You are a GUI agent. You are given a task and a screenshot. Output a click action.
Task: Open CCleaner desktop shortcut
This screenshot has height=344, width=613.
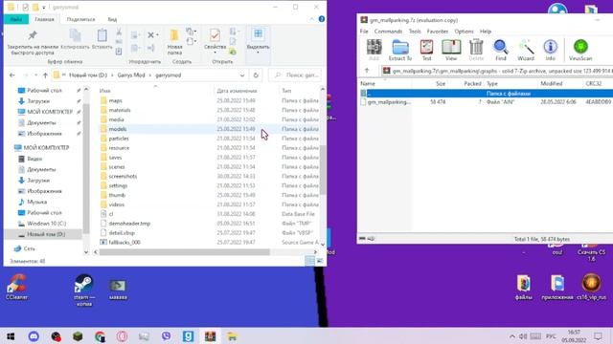16,287
